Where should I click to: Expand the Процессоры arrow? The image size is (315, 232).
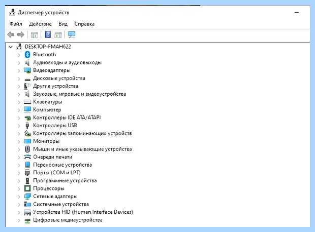(x=19, y=189)
